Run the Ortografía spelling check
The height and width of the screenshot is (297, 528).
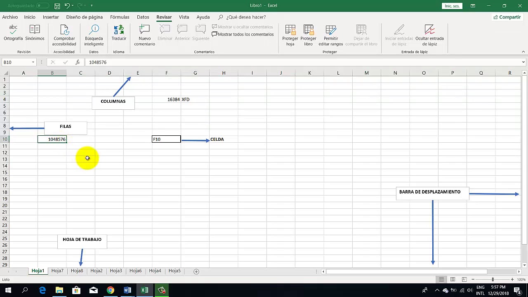[13, 33]
